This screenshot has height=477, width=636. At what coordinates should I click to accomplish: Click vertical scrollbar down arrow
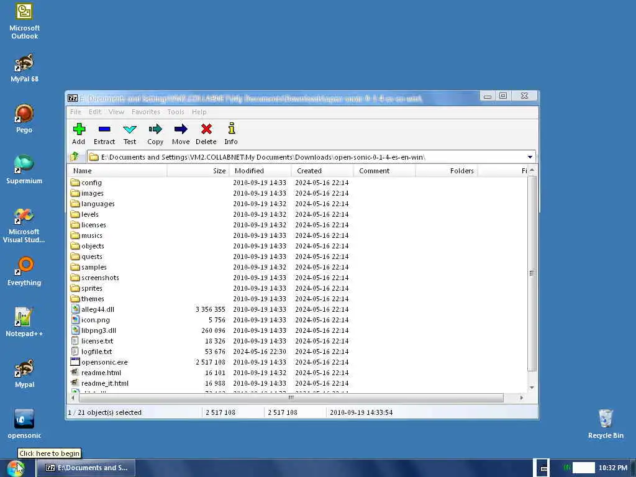tap(532, 388)
